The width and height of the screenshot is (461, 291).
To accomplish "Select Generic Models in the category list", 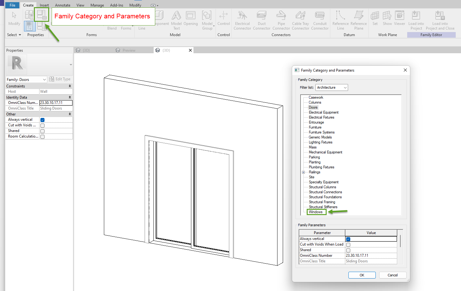I will point(320,137).
